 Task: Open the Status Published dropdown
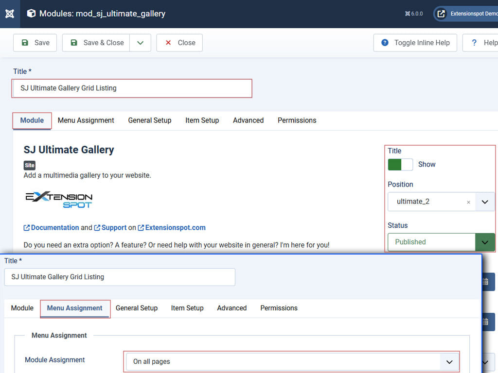[x=484, y=242]
